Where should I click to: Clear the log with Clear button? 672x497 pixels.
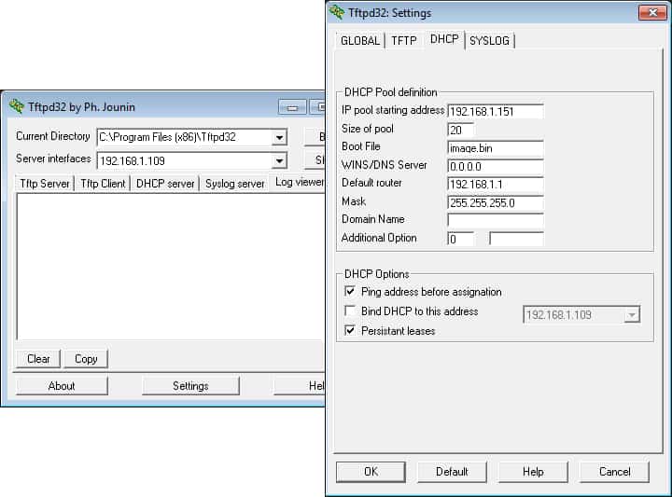coord(38,359)
